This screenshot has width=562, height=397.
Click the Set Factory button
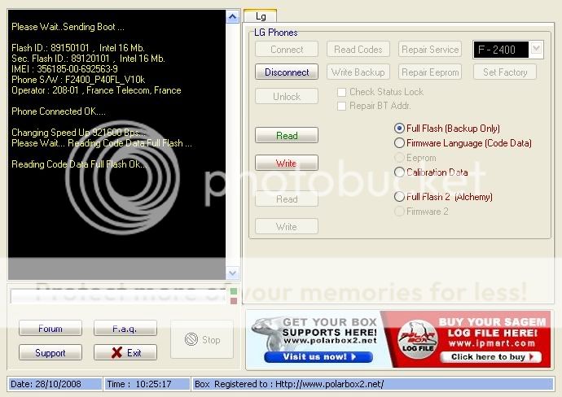coord(505,72)
